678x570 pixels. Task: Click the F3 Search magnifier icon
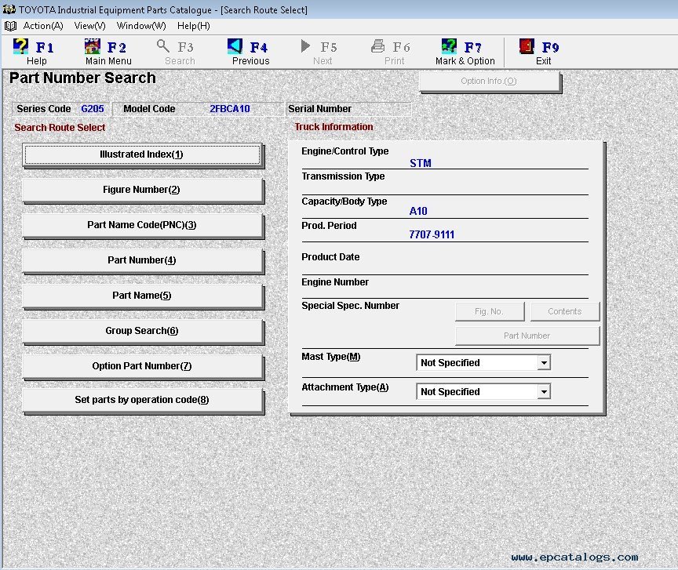tap(163, 45)
